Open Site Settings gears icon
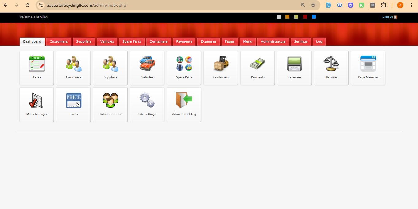 pos(147,101)
